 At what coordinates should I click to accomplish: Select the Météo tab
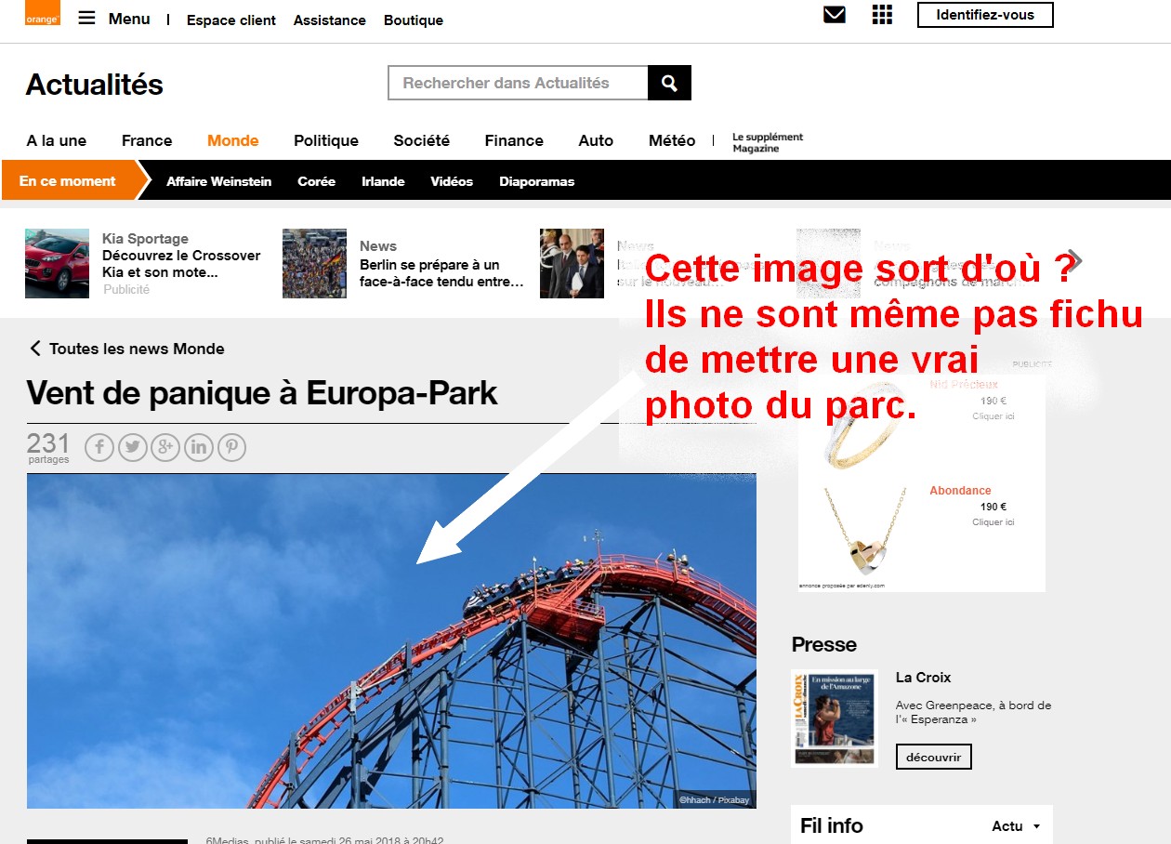click(672, 140)
